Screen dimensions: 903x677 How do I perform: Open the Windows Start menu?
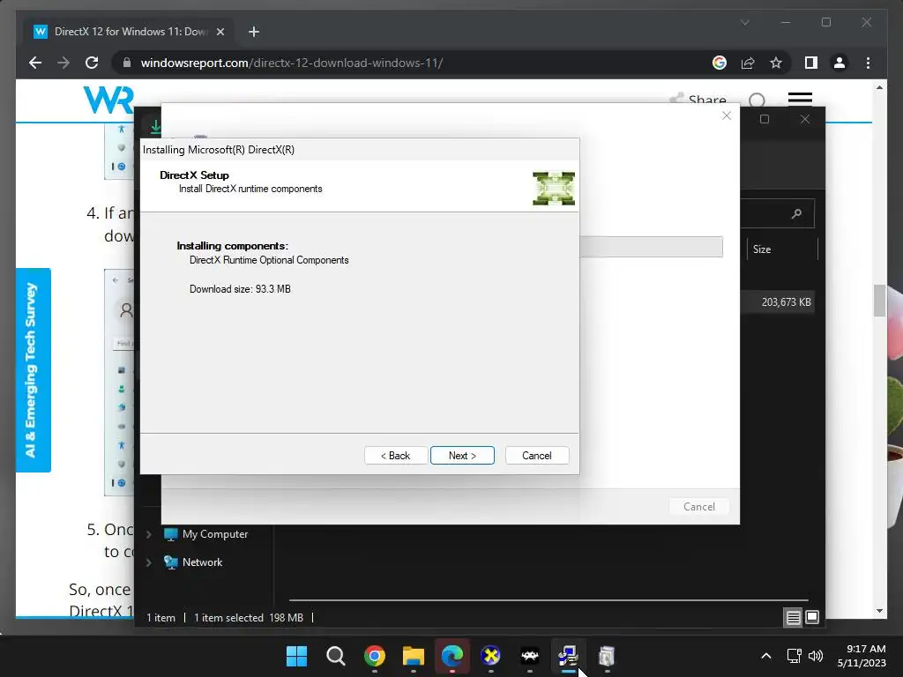click(297, 656)
